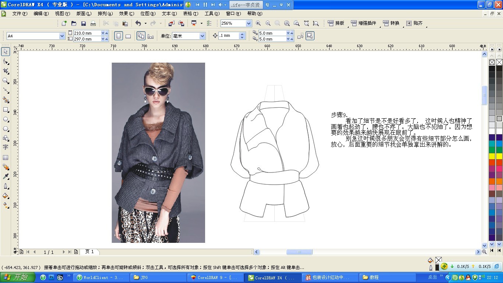Select the Shape edit tool
The width and height of the screenshot is (503, 283).
[6, 61]
